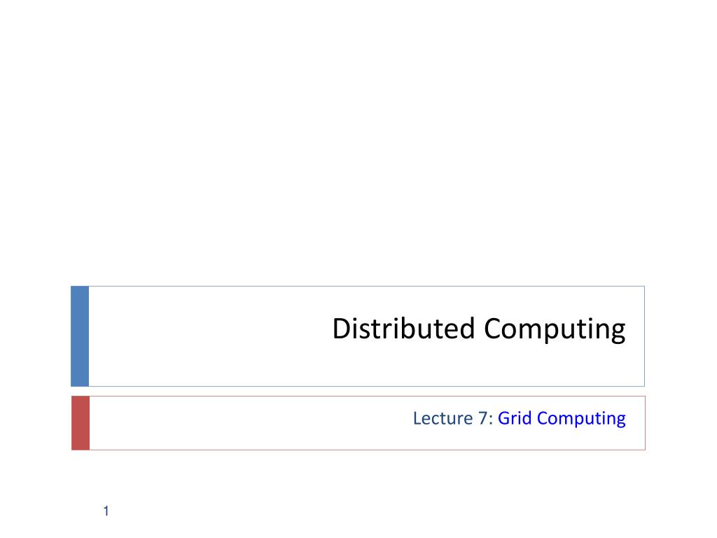
Task: Click empty space inside the title box
Action: click(x=206, y=336)
